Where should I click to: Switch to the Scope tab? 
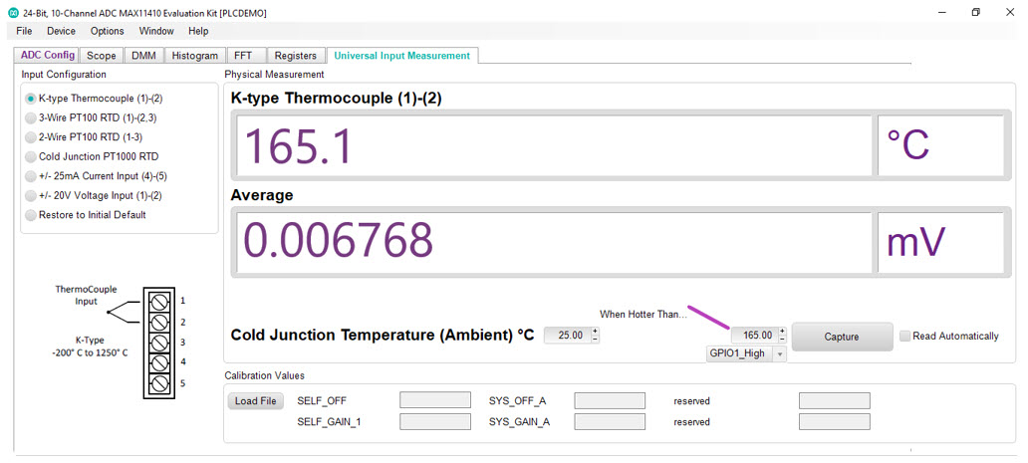pos(101,56)
